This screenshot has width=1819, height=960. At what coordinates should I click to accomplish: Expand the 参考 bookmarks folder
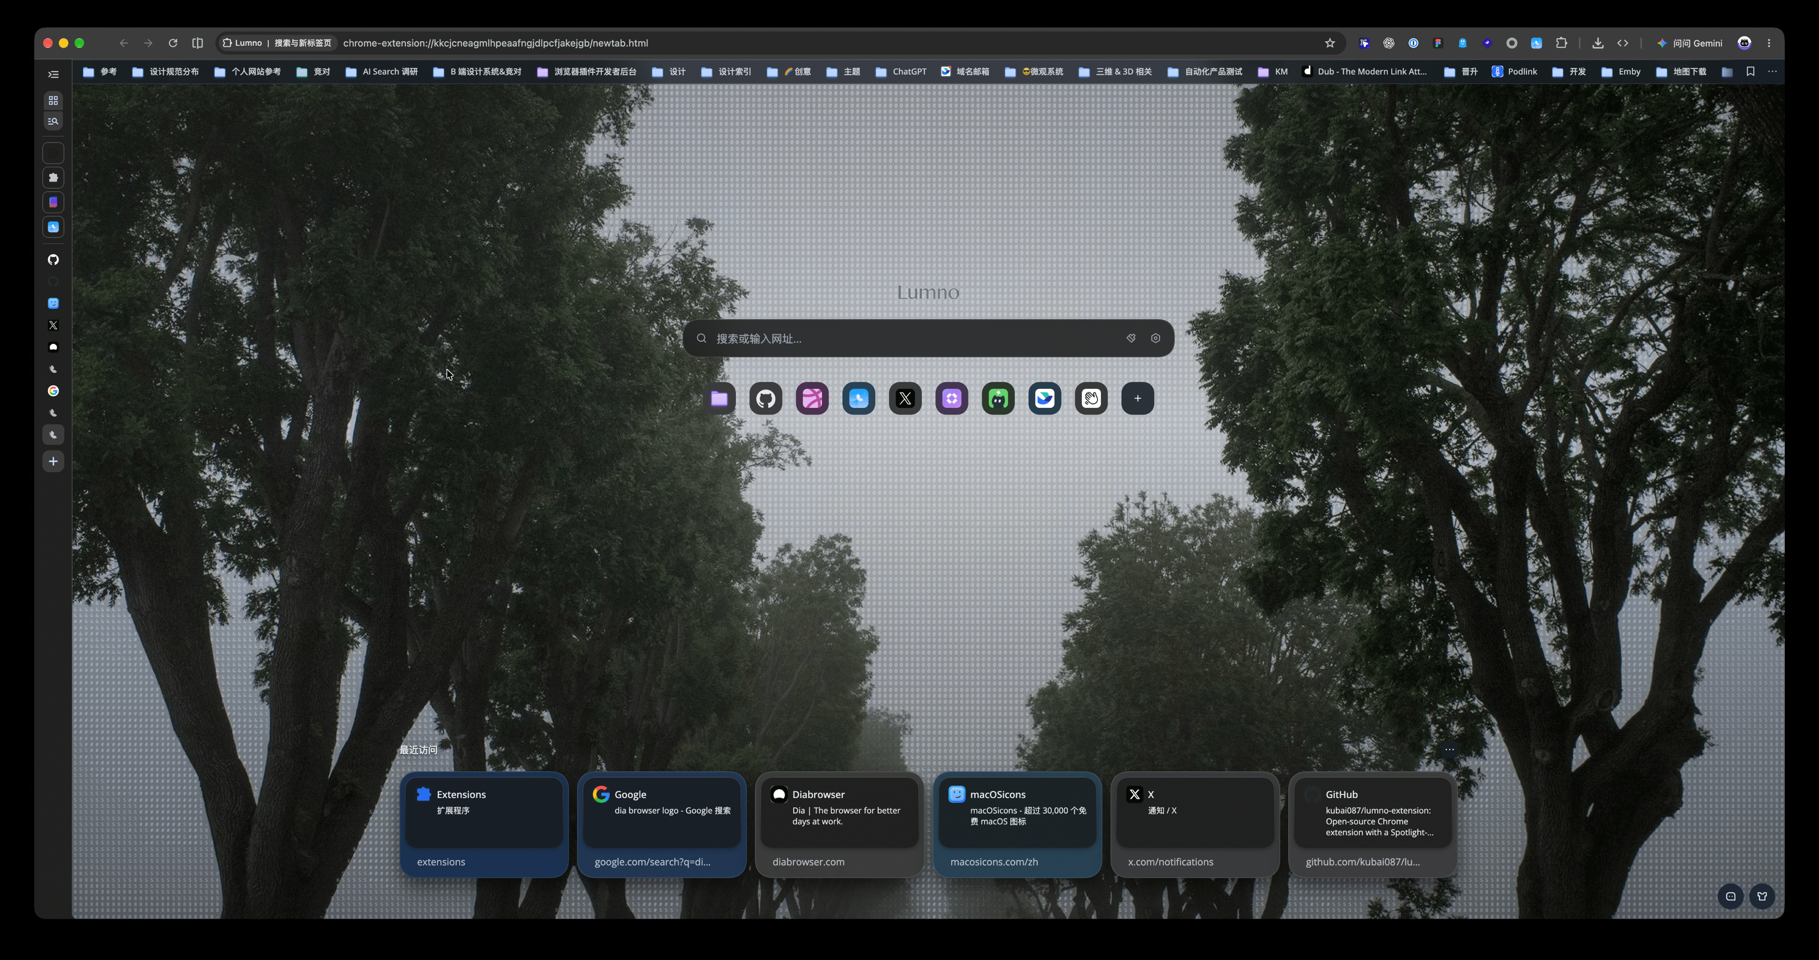99,71
